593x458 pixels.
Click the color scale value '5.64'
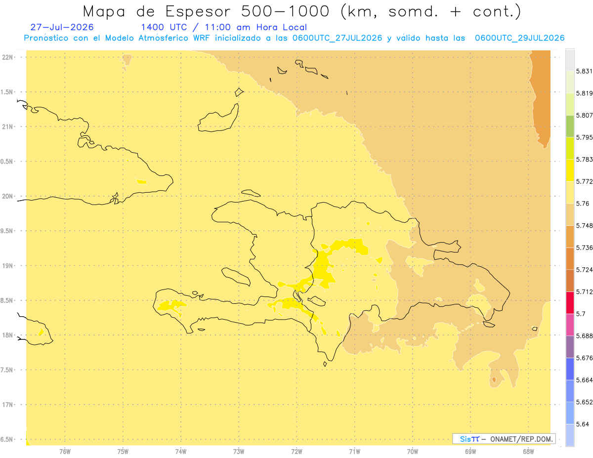click(582, 424)
